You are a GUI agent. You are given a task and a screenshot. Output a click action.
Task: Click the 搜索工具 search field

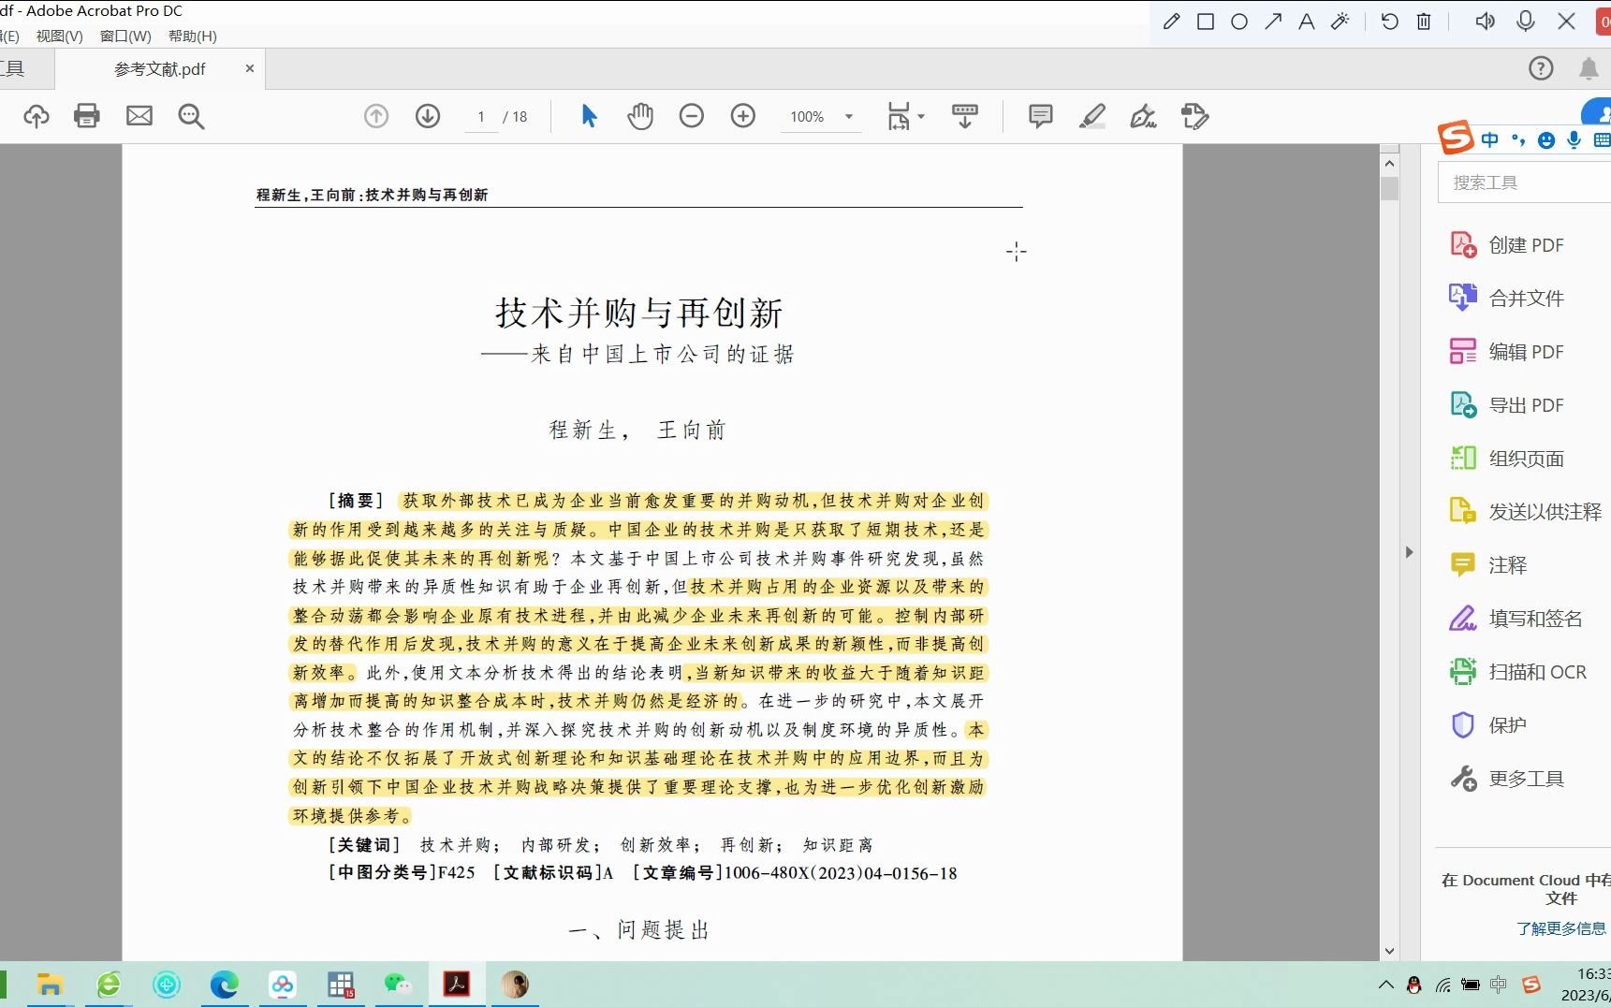click(x=1524, y=182)
